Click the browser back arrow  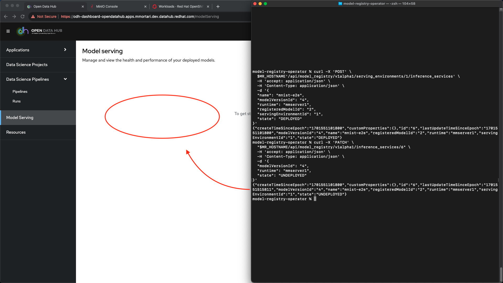pos(6,17)
